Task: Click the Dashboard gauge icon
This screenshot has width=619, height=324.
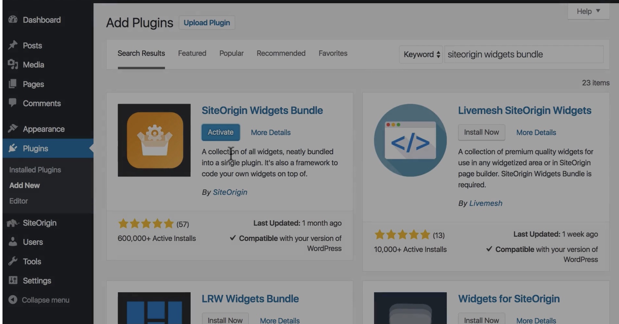Action: [13, 20]
